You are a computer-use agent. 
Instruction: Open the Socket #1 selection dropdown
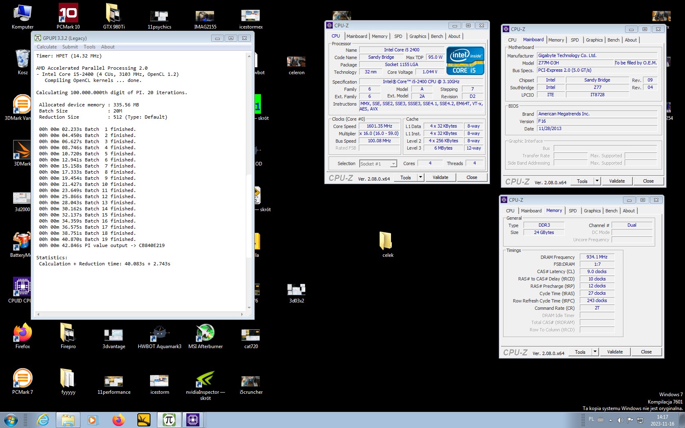378,163
